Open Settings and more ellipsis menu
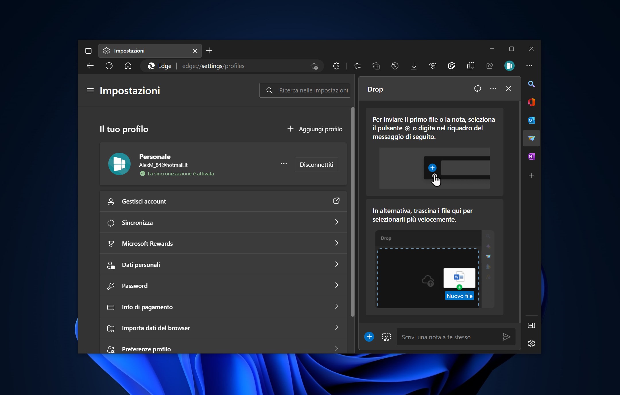620x395 pixels. click(529, 66)
